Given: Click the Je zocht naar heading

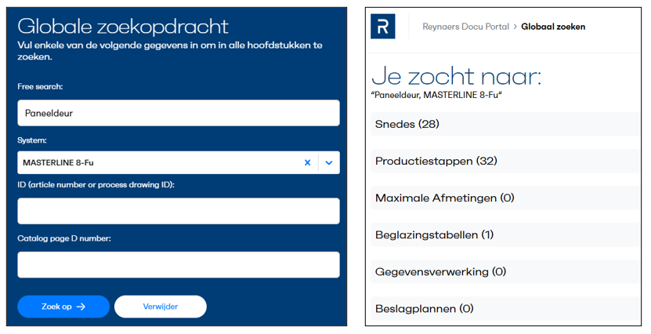Looking at the screenshot, I should click(456, 76).
